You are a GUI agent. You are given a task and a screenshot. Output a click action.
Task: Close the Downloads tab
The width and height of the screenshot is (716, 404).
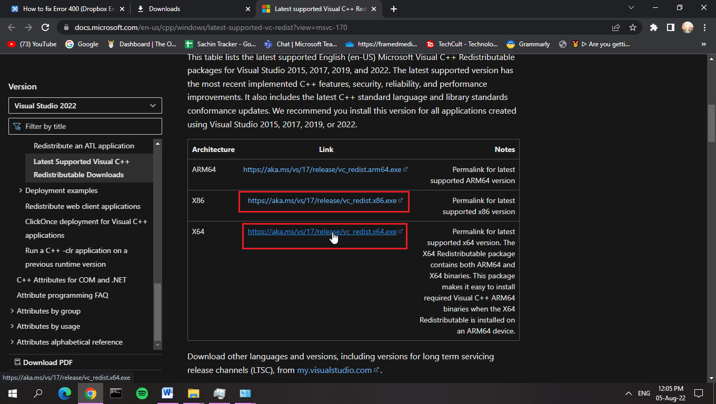click(248, 9)
